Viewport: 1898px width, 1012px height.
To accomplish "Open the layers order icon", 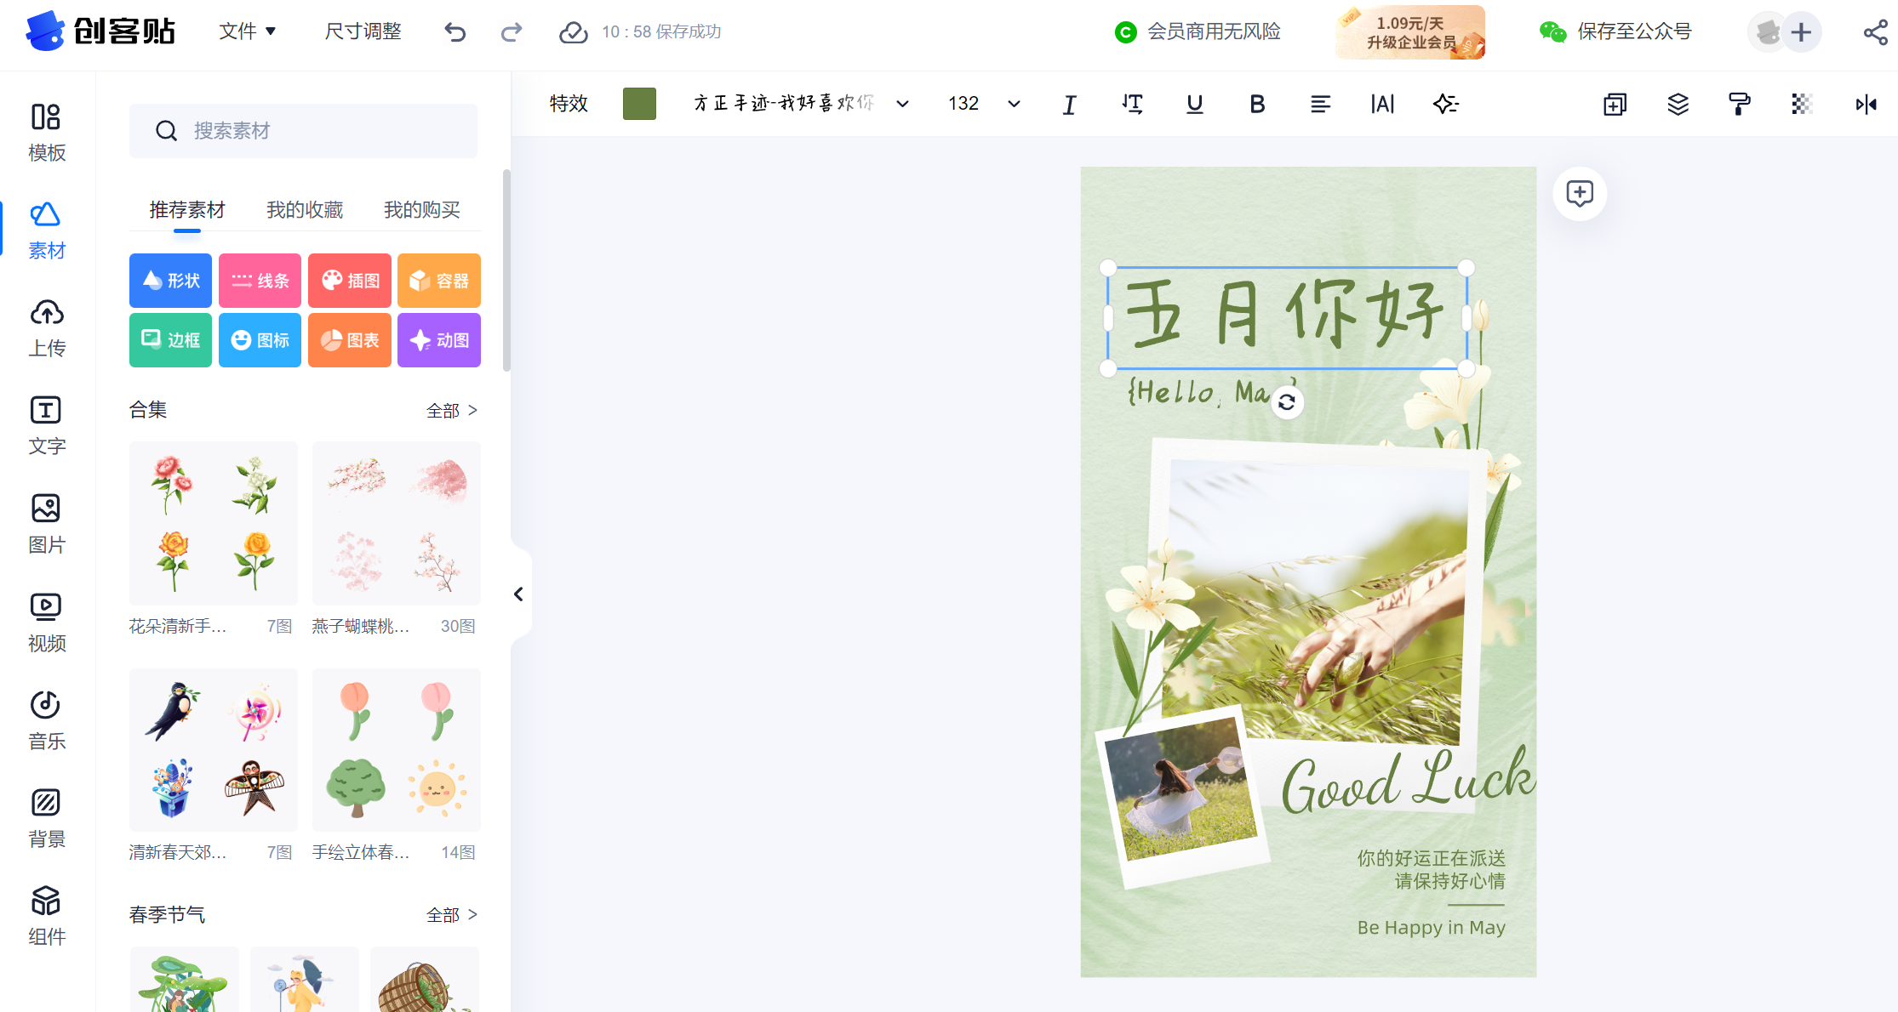I will click(1678, 104).
